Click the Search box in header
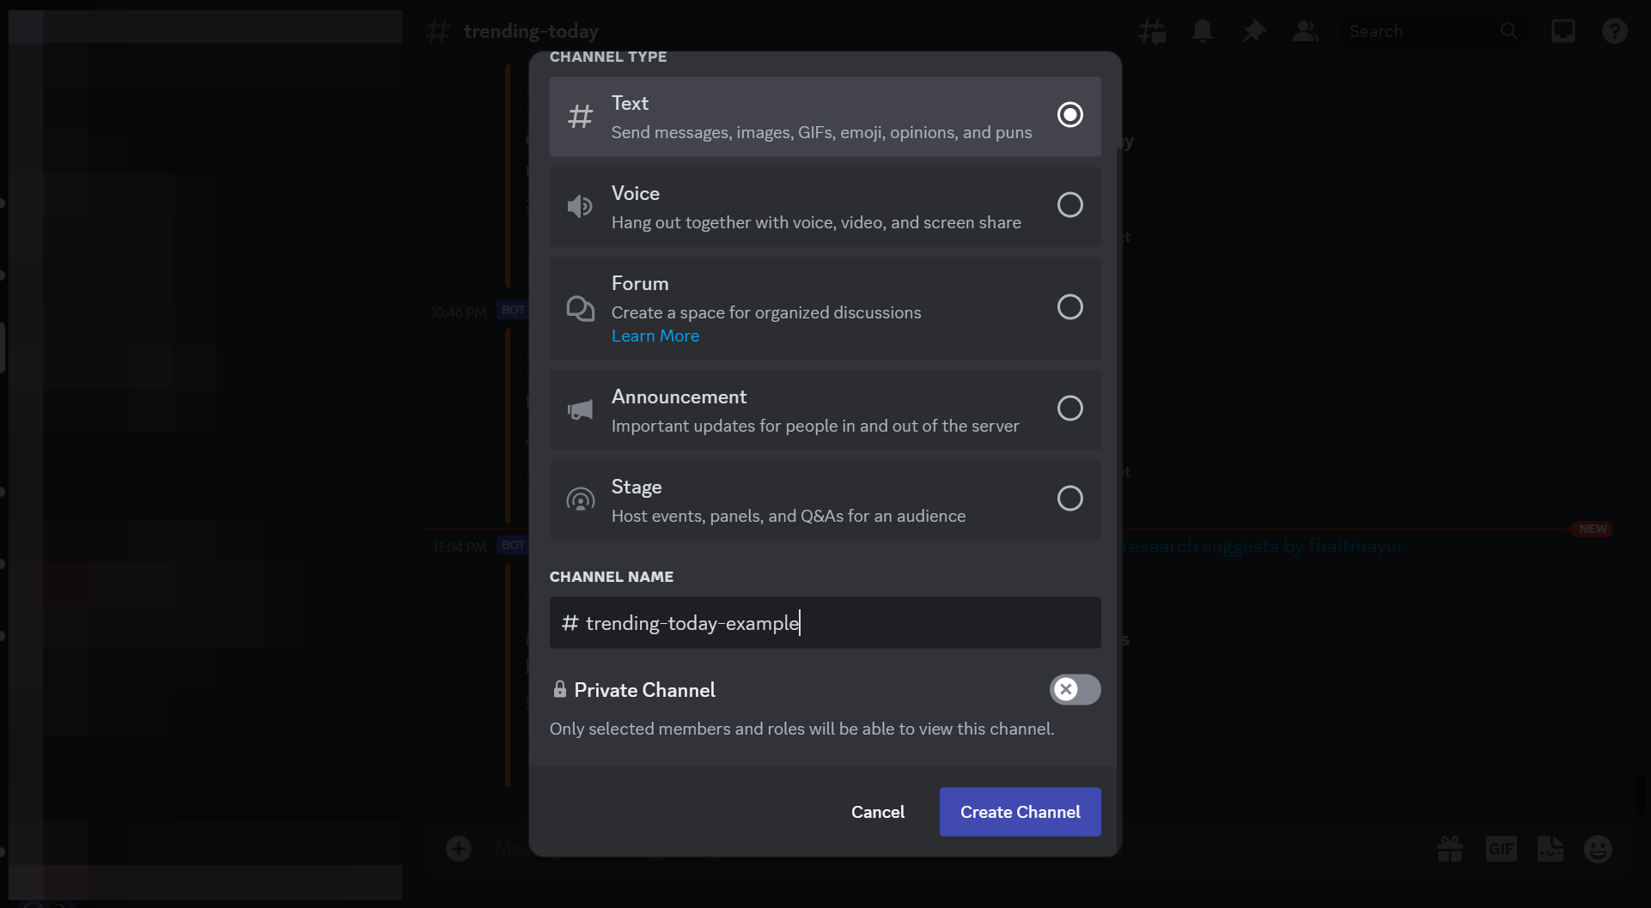This screenshot has width=1651, height=908. coord(1435,32)
